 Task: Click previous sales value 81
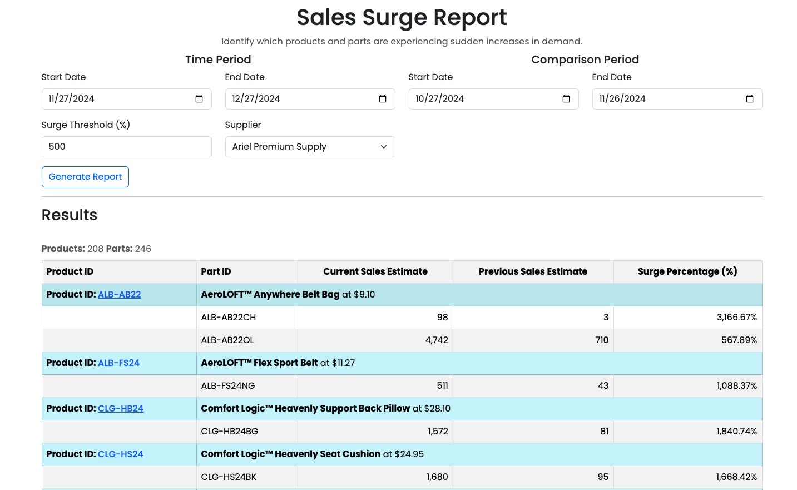(x=604, y=432)
